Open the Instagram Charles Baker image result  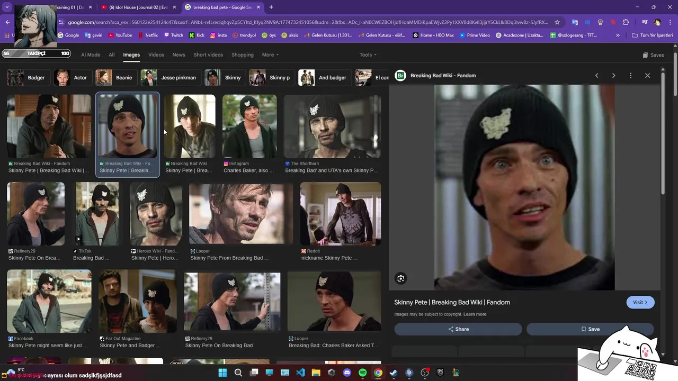click(249, 134)
